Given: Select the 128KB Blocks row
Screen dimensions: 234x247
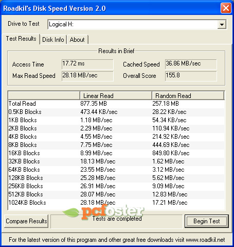Looking at the screenshot, I should [x=116, y=178].
